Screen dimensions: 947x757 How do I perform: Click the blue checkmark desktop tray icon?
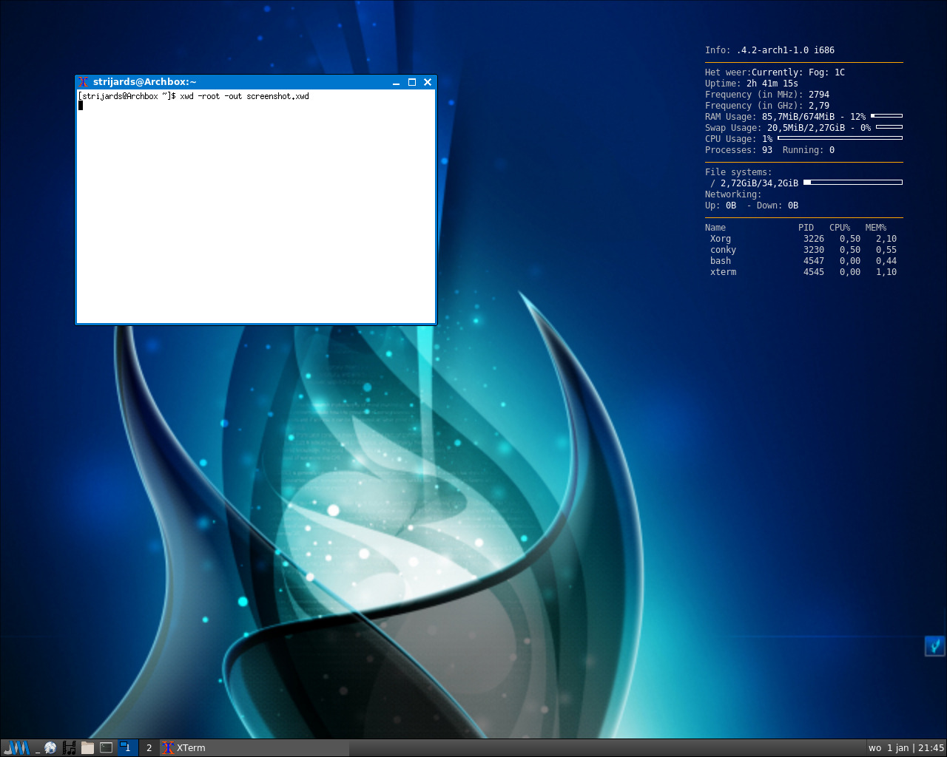(934, 646)
